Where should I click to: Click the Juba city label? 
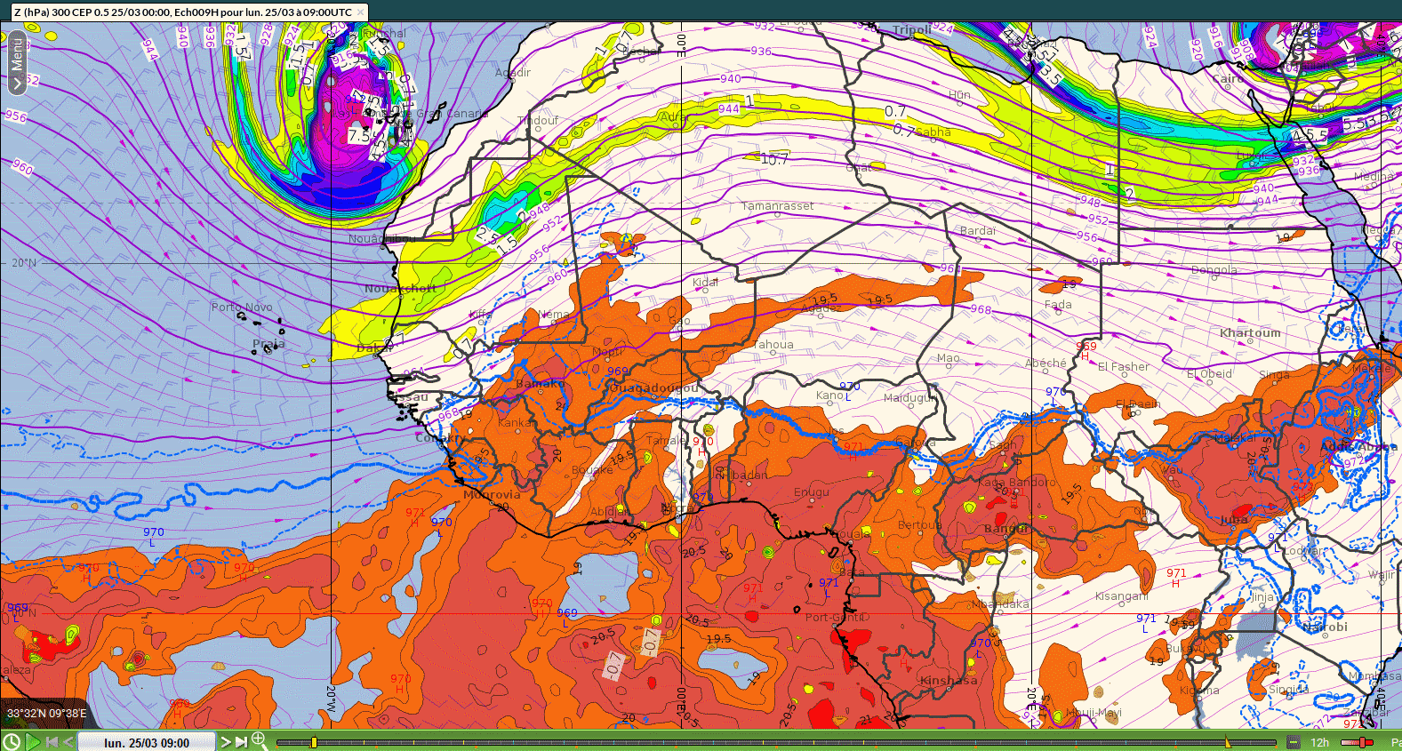coord(1234,519)
